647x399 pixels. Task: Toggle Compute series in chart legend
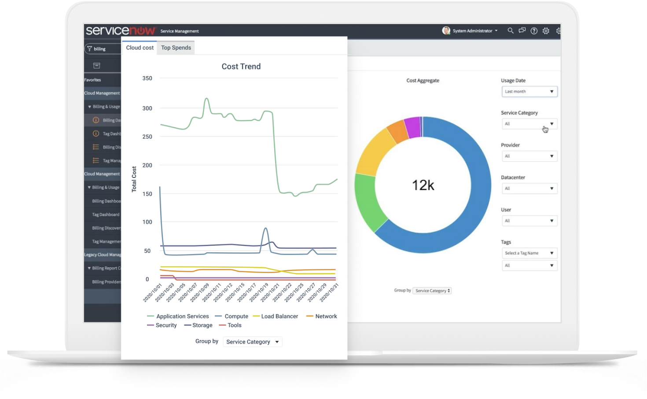(x=232, y=316)
